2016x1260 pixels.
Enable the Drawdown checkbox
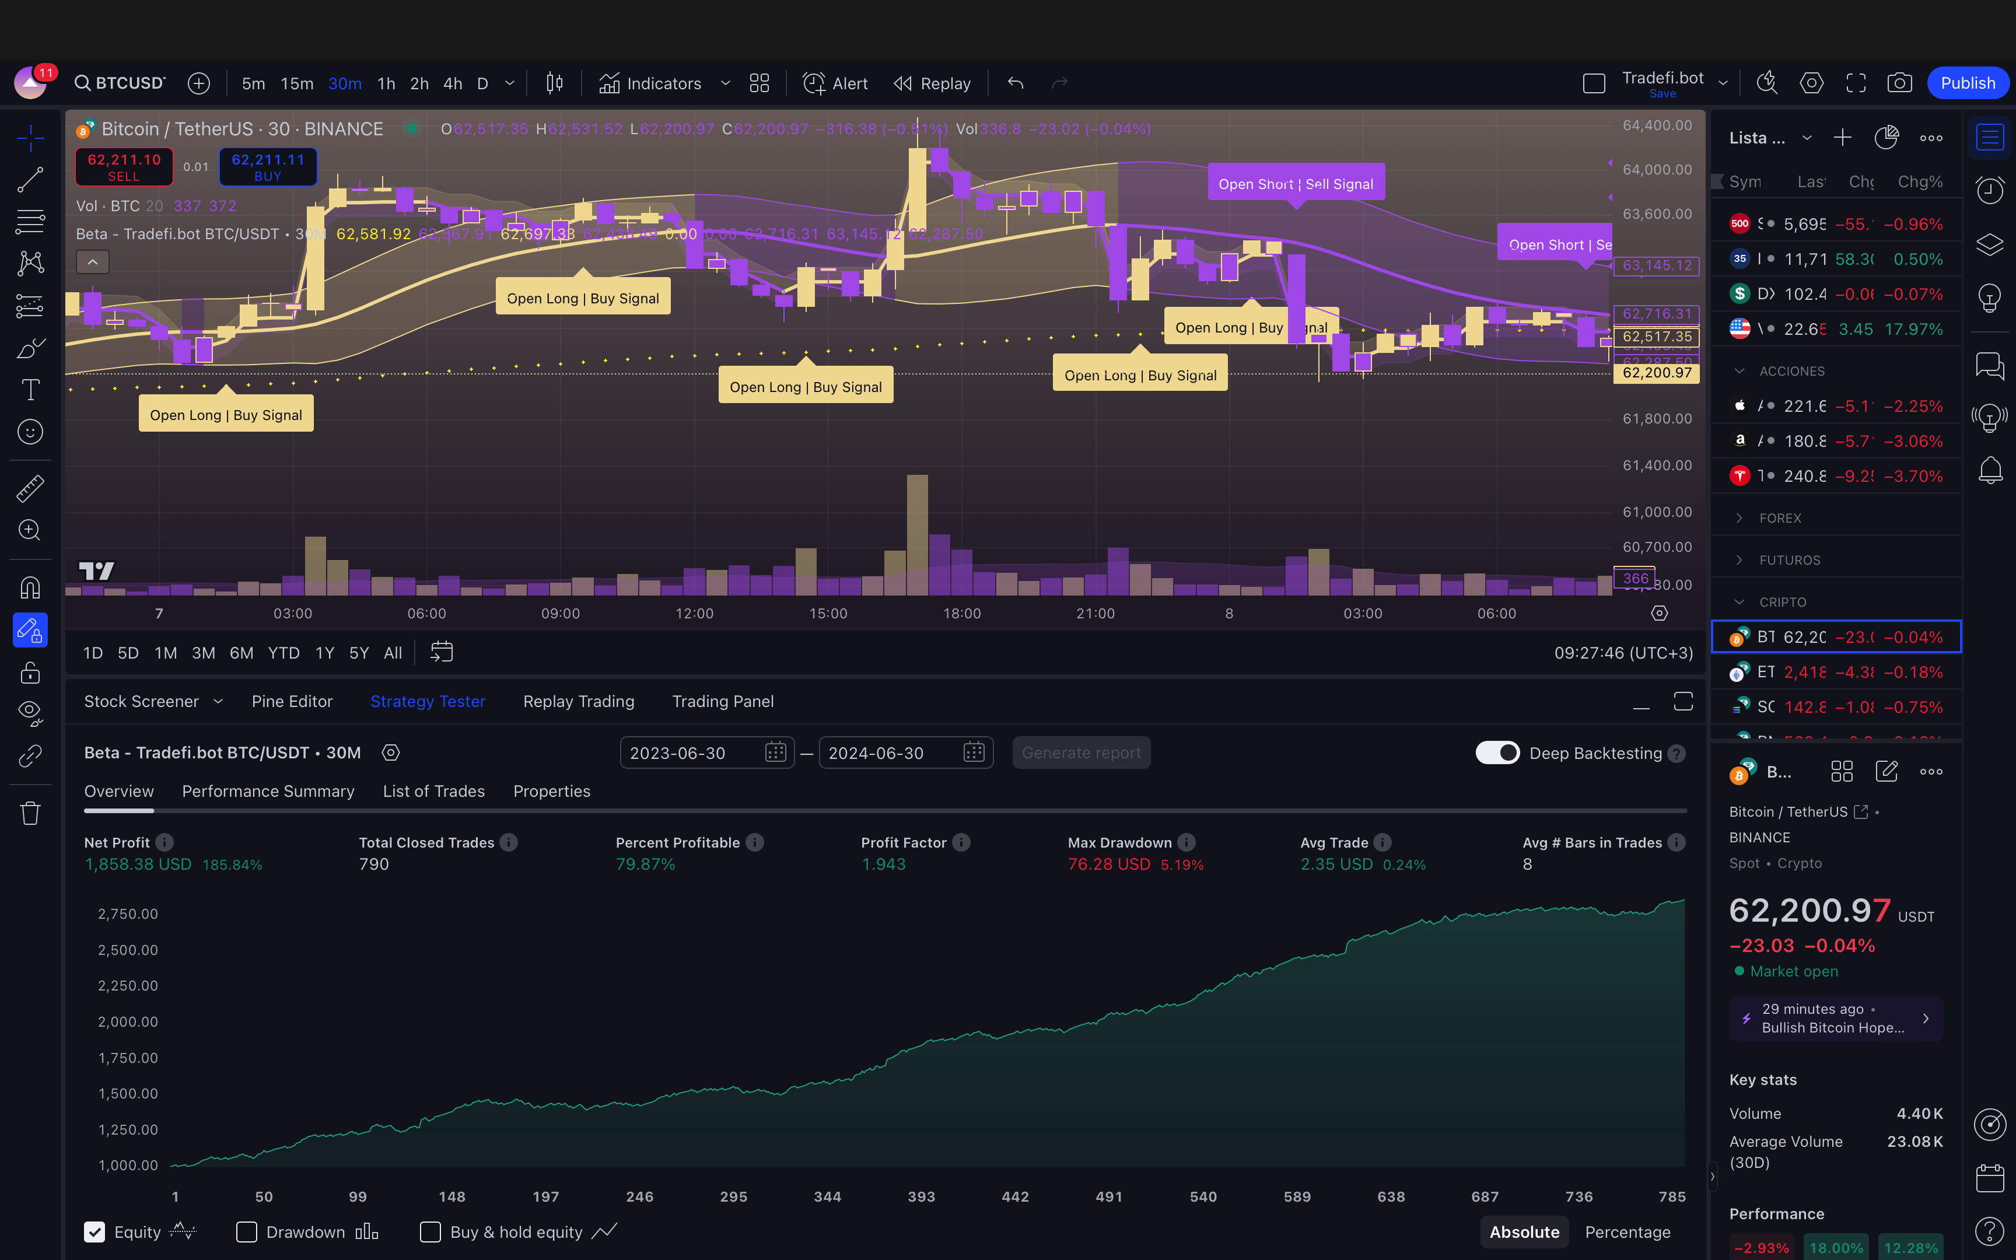click(x=247, y=1231)
